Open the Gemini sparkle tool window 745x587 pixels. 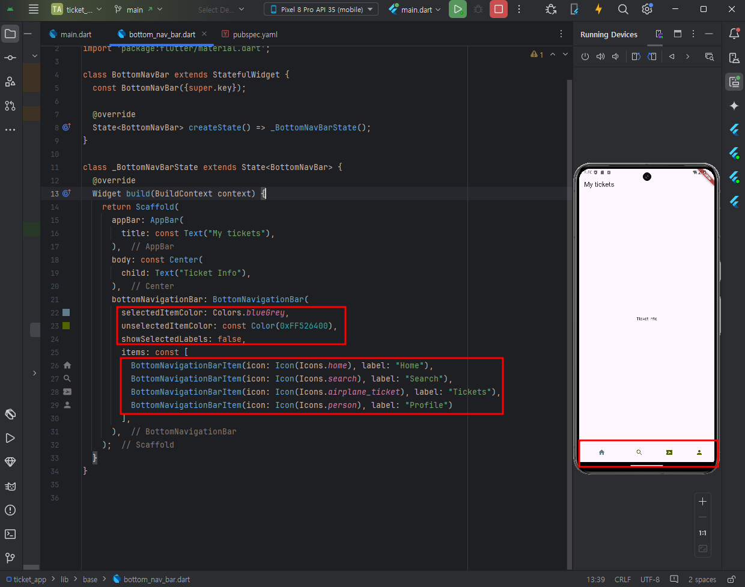coord(734,106)
